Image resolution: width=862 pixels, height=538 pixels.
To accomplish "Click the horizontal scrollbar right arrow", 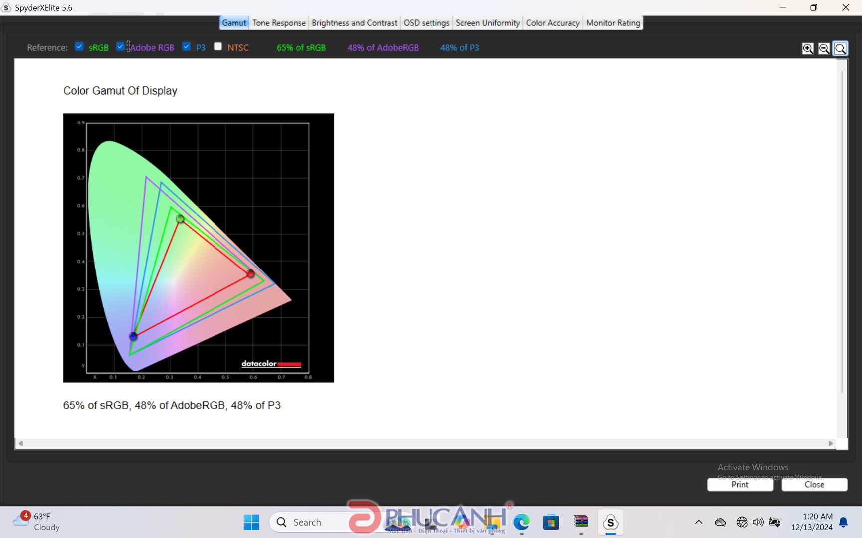I will pyautogui.click(x=831, y=443).
